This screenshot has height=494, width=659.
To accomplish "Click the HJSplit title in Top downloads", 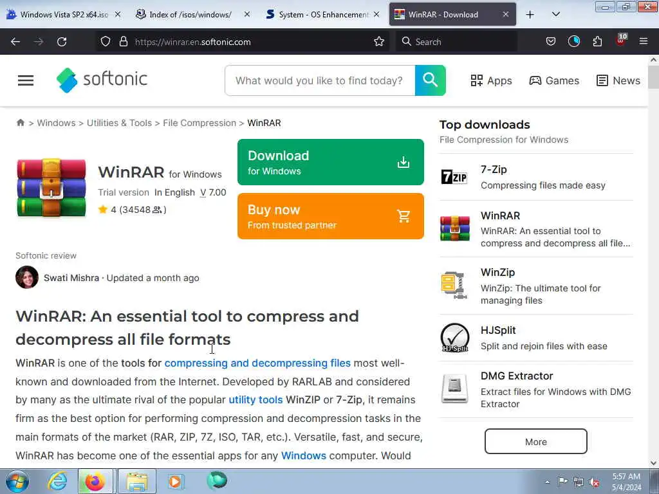I will [x=498, y=330].
